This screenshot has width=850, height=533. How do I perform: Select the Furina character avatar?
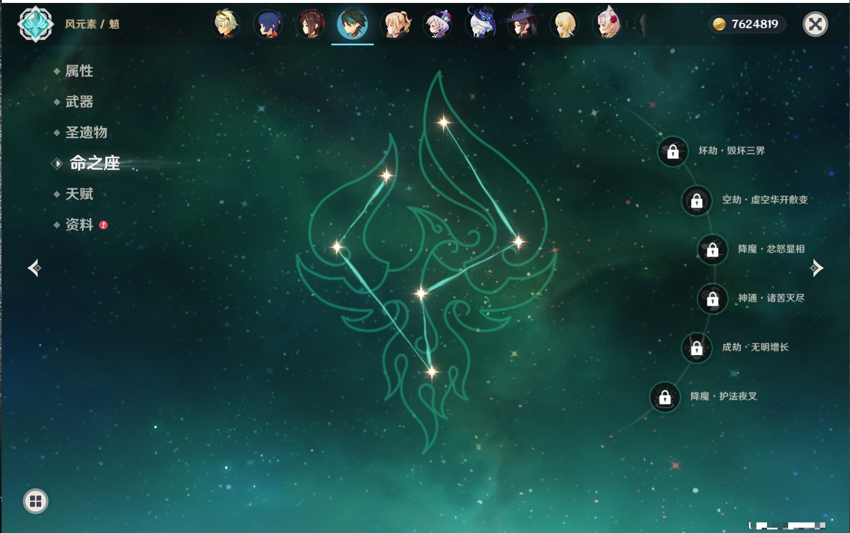coord(481,23)
